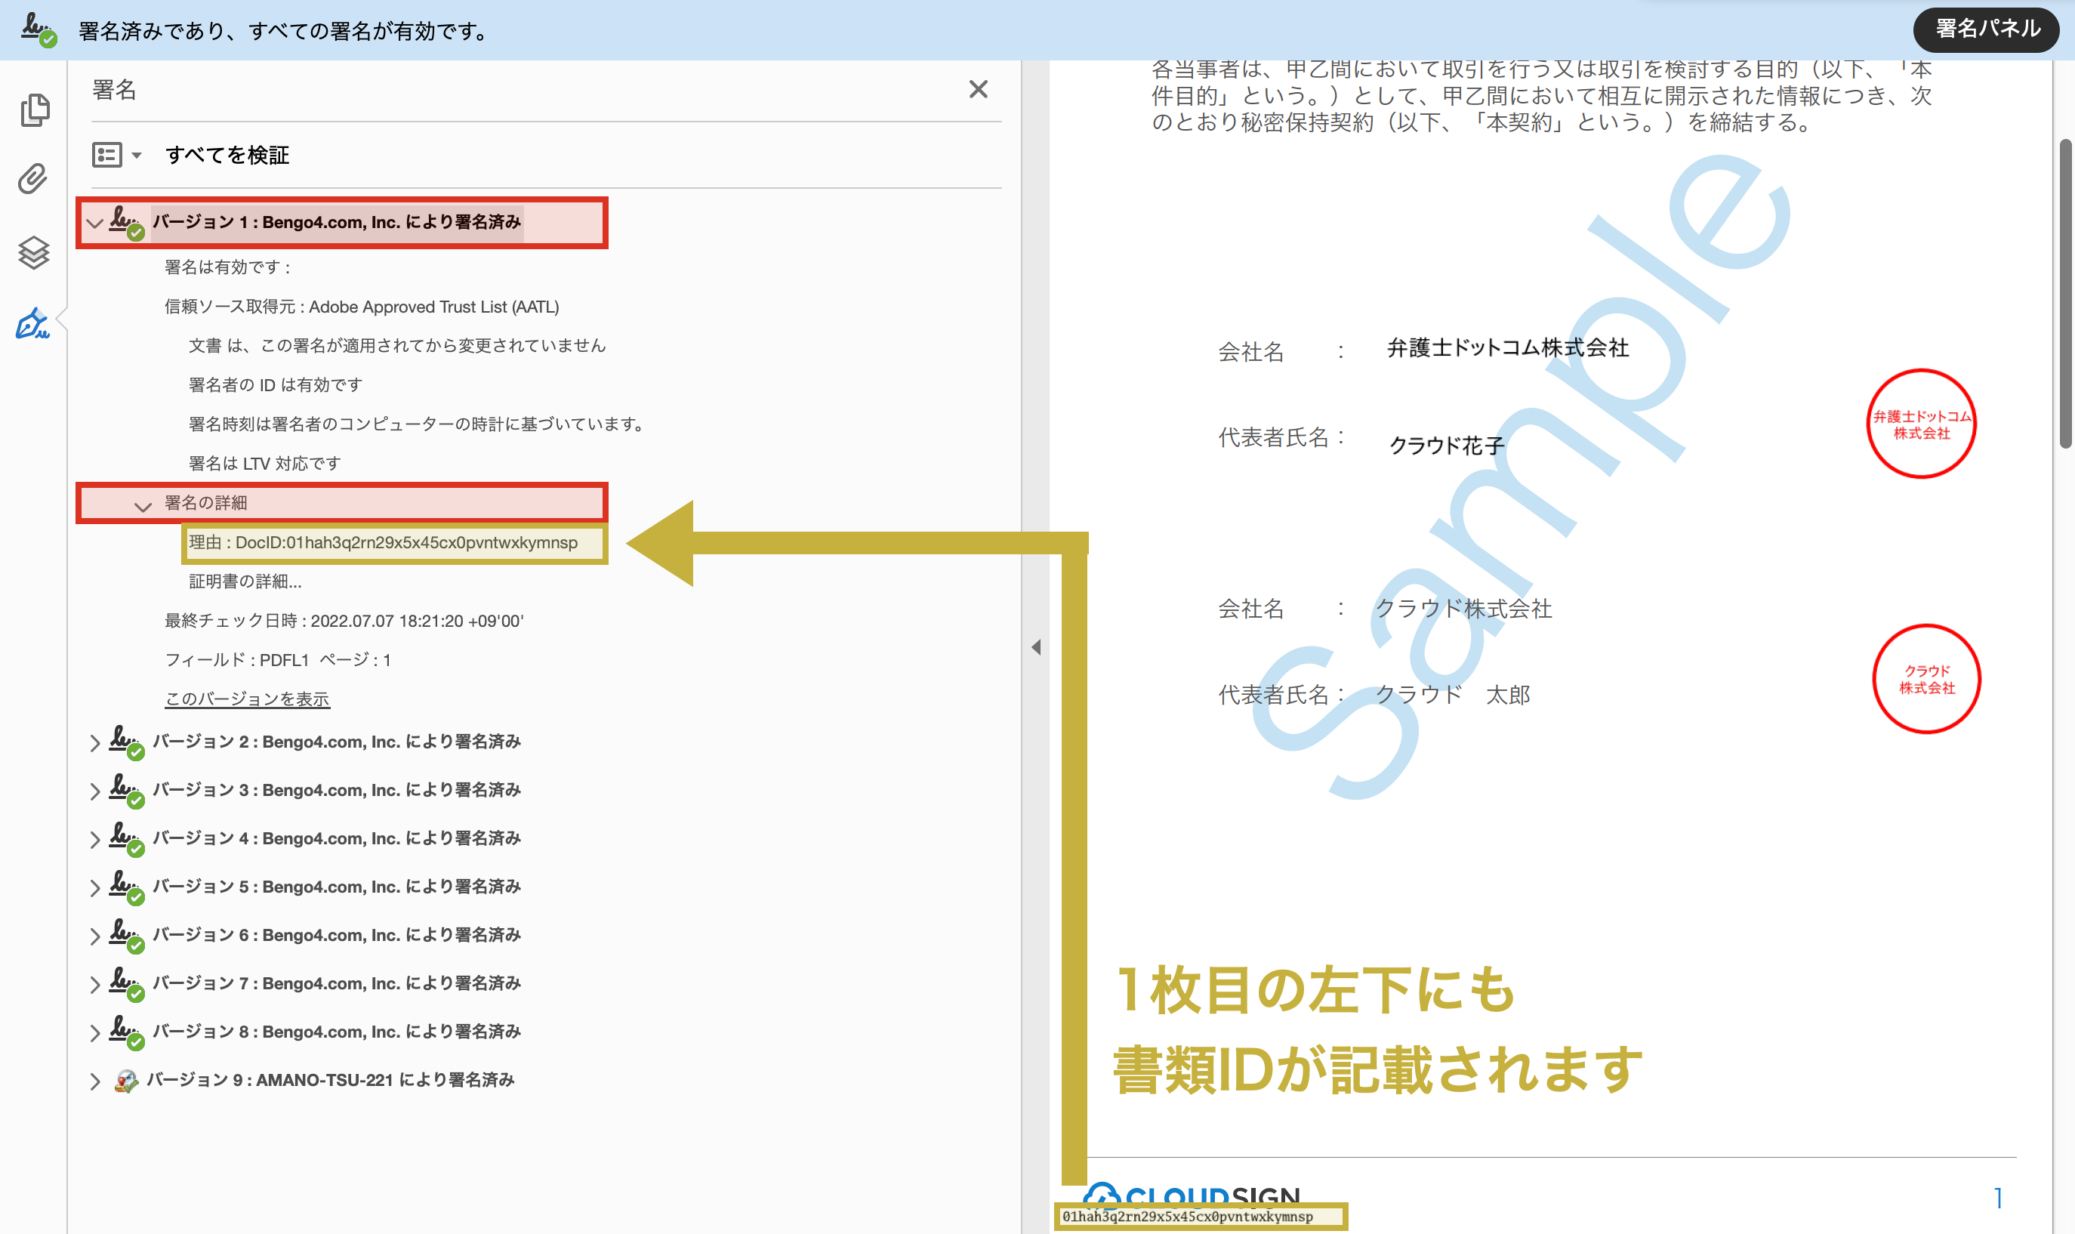2075x1234 pixels.
Task: Expand バージョン 5 signature entry
Action: 95,887
